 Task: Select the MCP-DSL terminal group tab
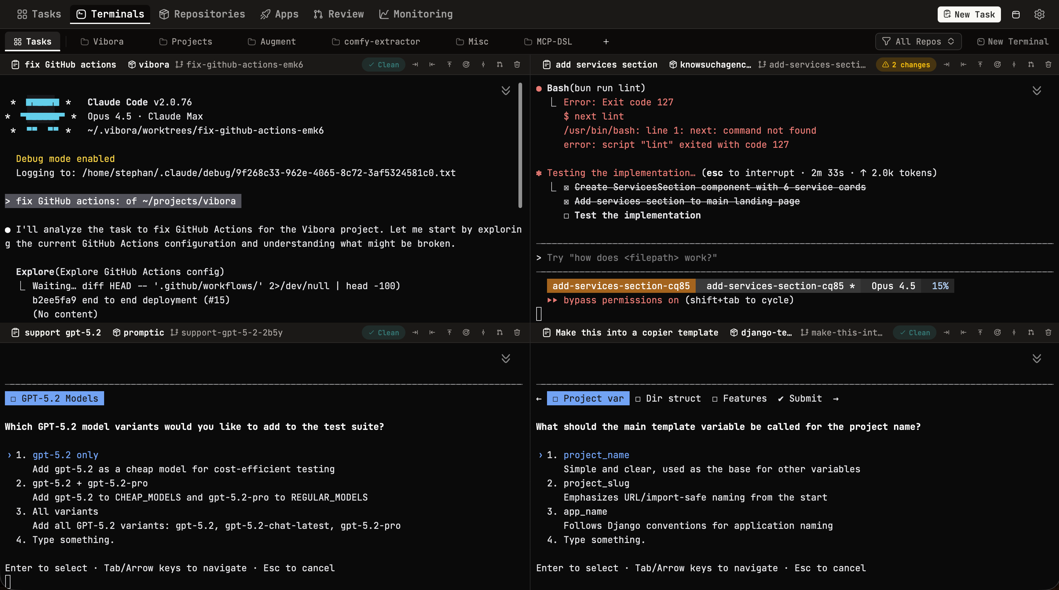[548, 41]
